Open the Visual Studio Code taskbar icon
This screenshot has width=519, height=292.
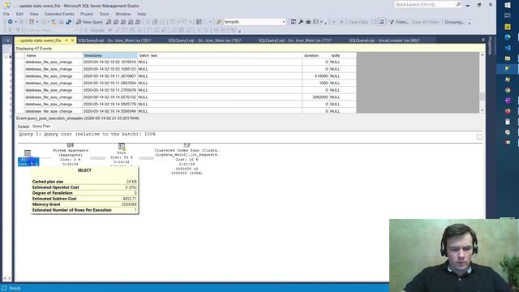[508, 48]
